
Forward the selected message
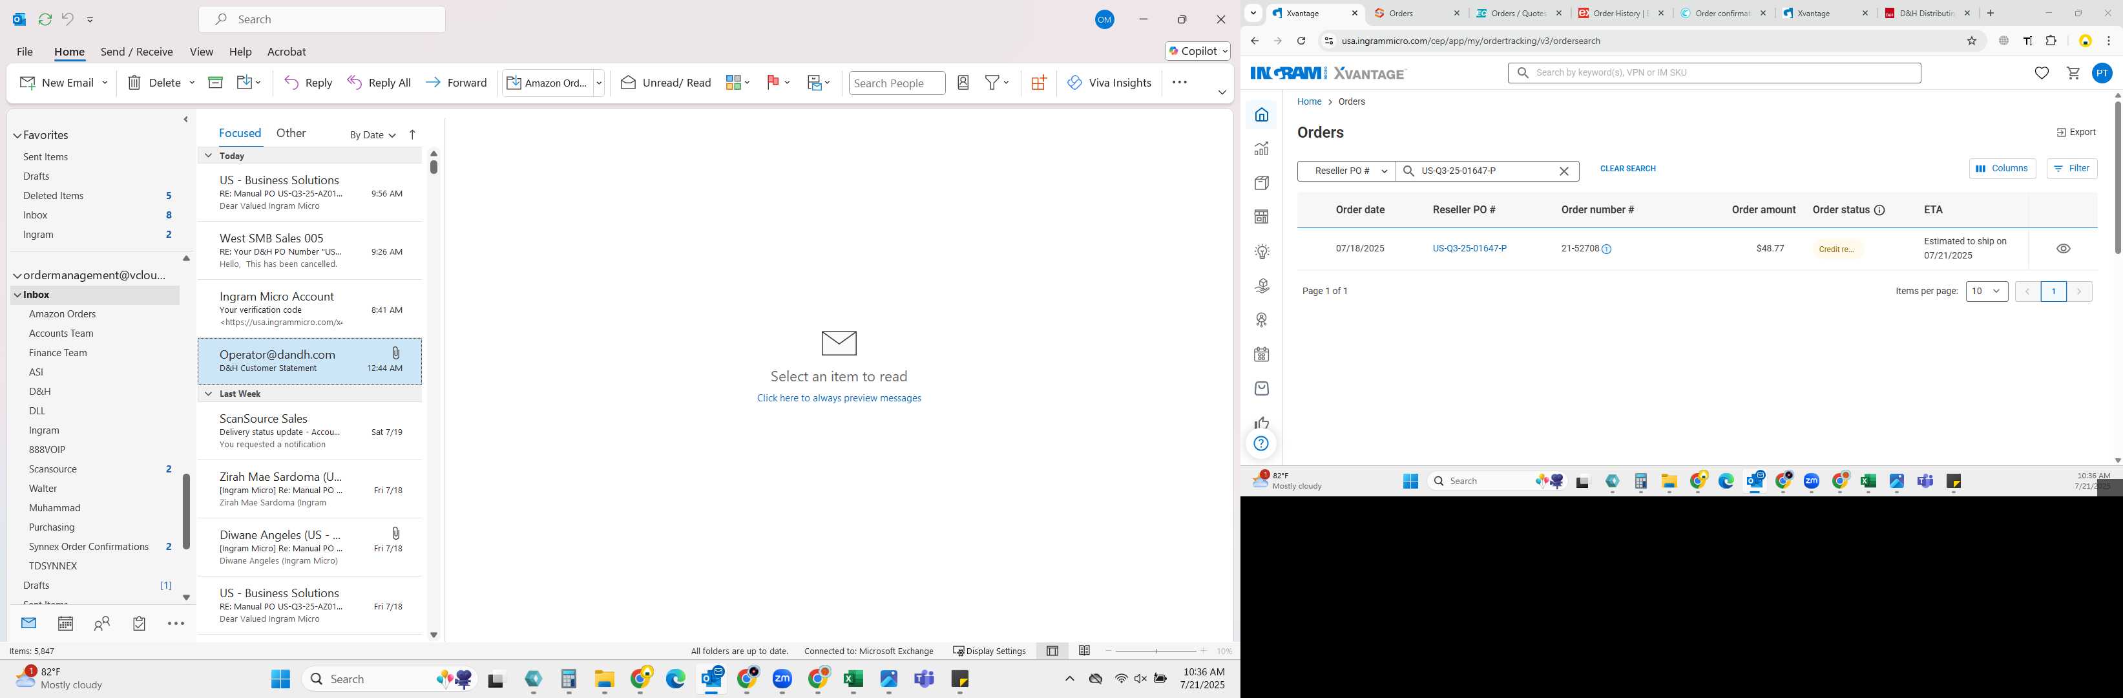click(x=455, y=83)
